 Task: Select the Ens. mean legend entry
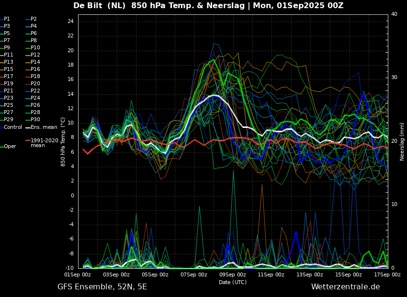point(44,127)
